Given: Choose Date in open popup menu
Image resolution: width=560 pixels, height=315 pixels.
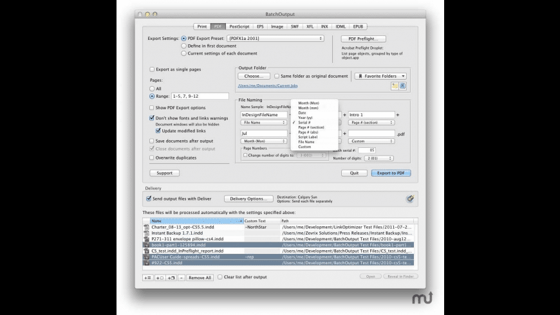Looking at the screenshot, I should [314, 113].
